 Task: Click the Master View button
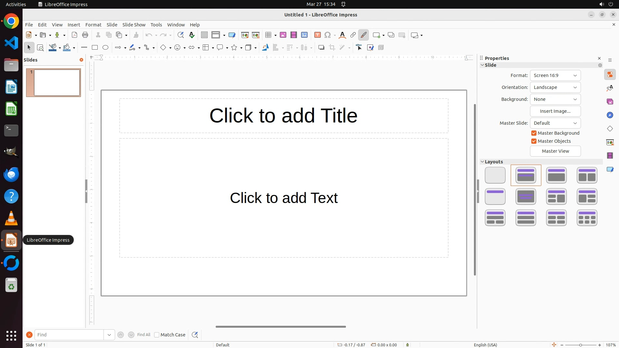point(555,151)
